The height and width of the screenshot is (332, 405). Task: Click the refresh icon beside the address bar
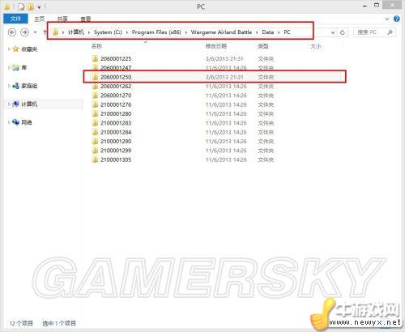343,32
